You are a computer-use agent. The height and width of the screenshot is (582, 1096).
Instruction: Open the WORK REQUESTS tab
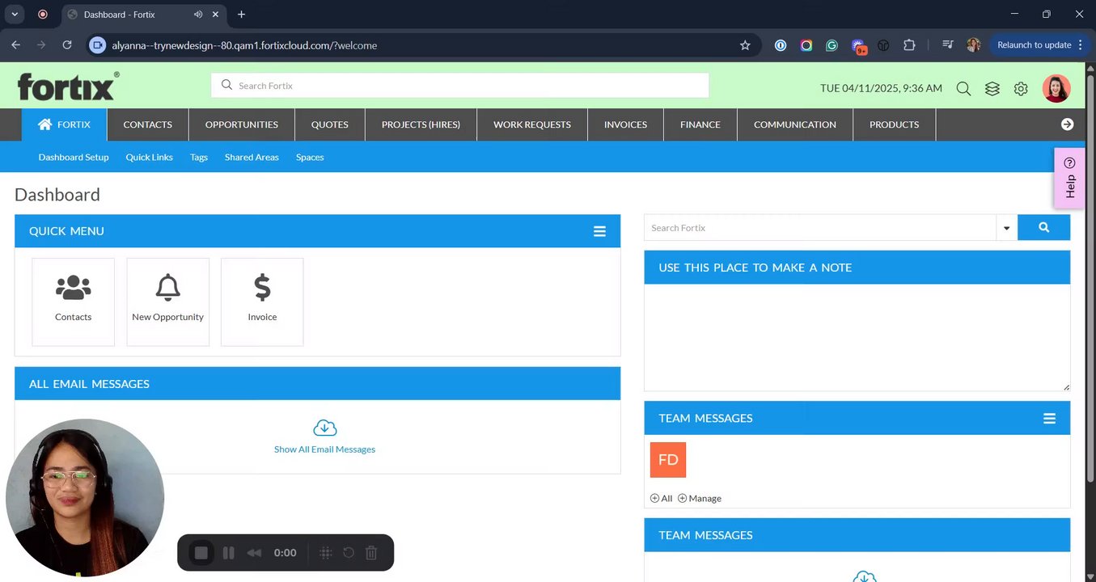click(x=532, y=124)
